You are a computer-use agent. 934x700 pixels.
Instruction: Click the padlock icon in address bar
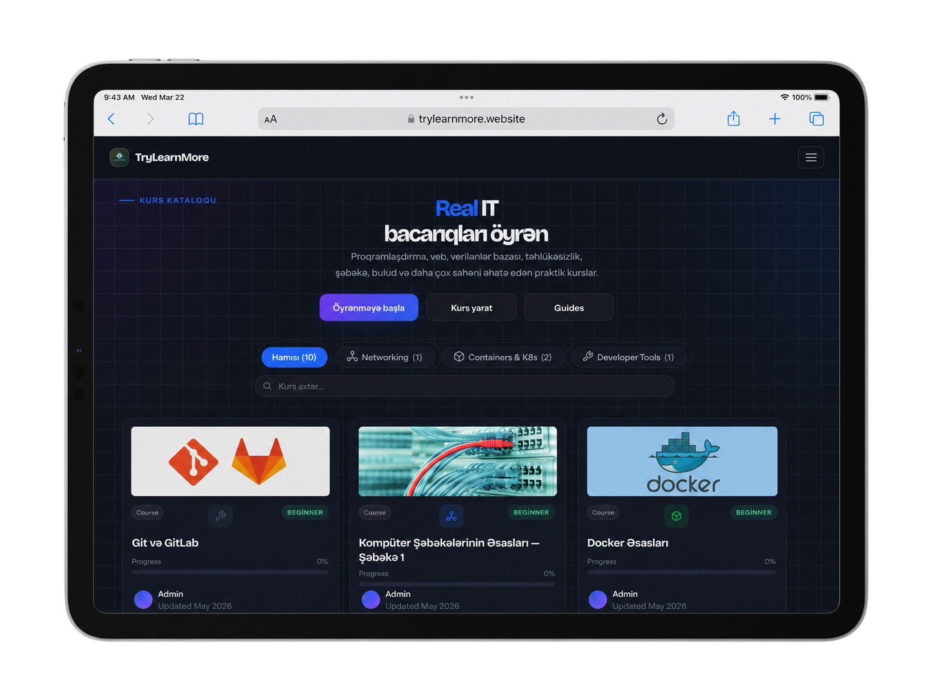pos(411,119)
